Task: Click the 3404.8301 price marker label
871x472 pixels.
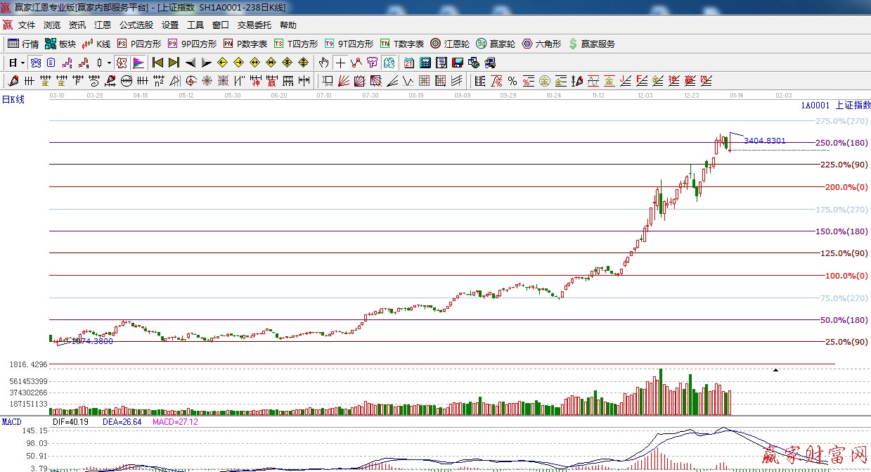Action: click(x=764, y=141)
